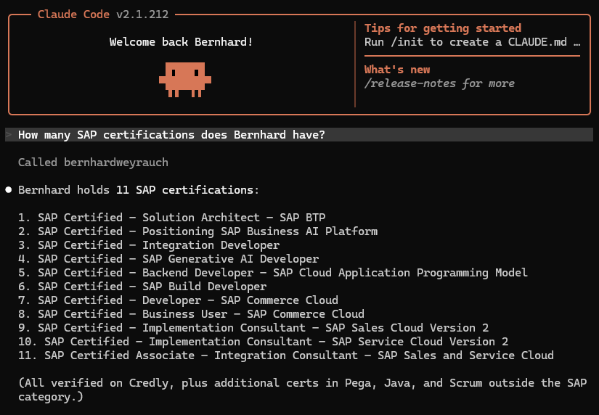
Task: Click the 'Solution Architect – SAP BTP' list item
Action: (x=172, y=217)
